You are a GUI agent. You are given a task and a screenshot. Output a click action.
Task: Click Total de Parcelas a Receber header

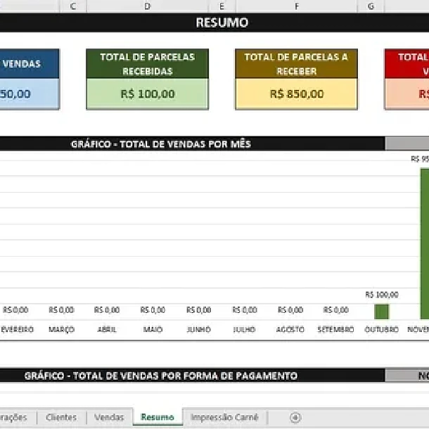[x=297, y=64]
